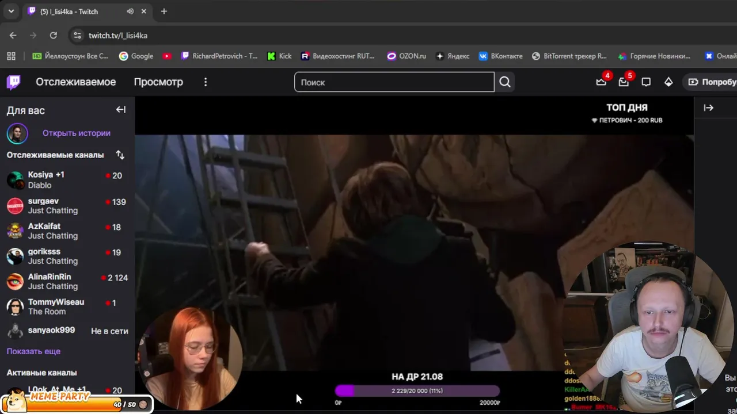The width and height of the screenshot is (737, 414).
Task: Open the Йеллоустоун bookmark
Action: 70,56
